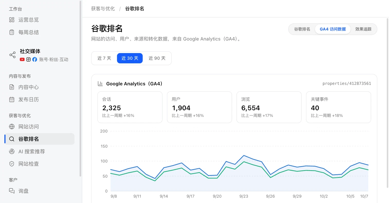Click the bar chart icon beside Google Analytics
This screenshot has height=203, width=389.
(100, 84)
